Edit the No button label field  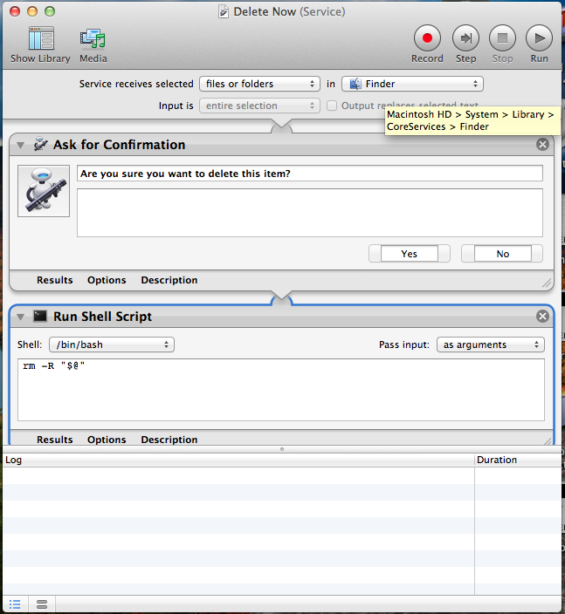coord(503,254)
